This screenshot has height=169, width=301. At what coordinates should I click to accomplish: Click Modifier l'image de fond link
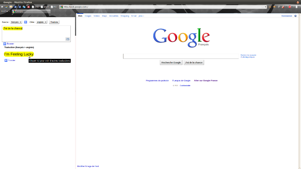point(88,166)
